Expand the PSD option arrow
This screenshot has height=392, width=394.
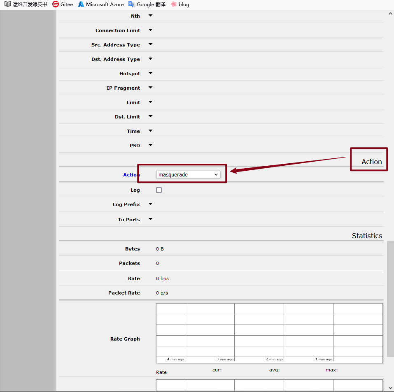click(x=150, y=145)
